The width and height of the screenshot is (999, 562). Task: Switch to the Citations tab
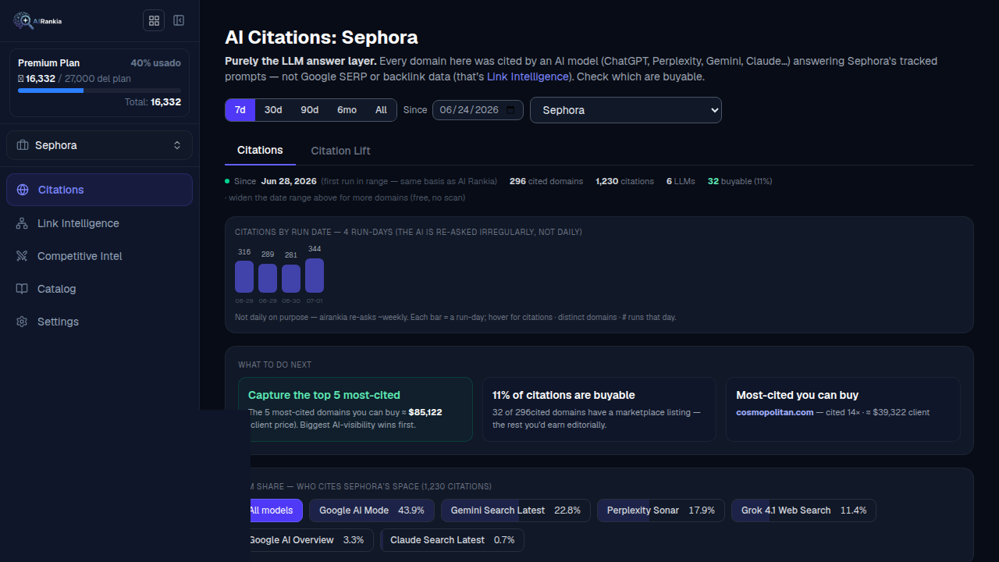coord(260,151)
